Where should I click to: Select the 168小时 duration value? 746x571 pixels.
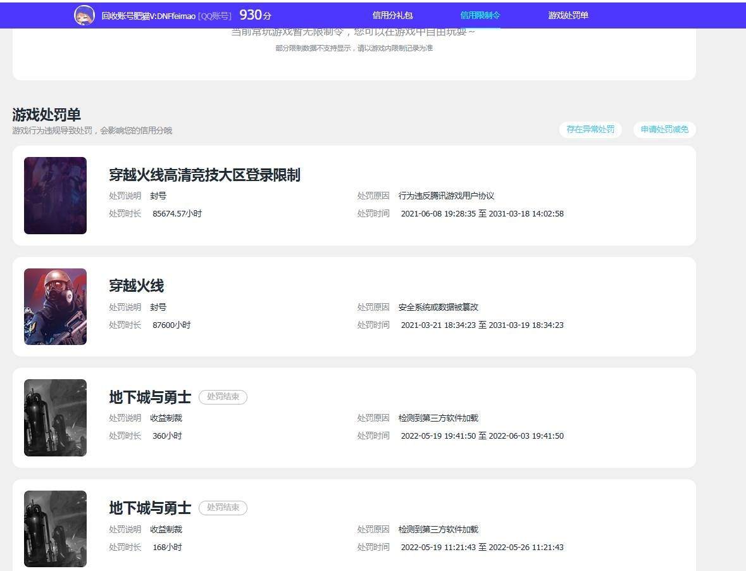pyautogui.click(x=167, y=547)
